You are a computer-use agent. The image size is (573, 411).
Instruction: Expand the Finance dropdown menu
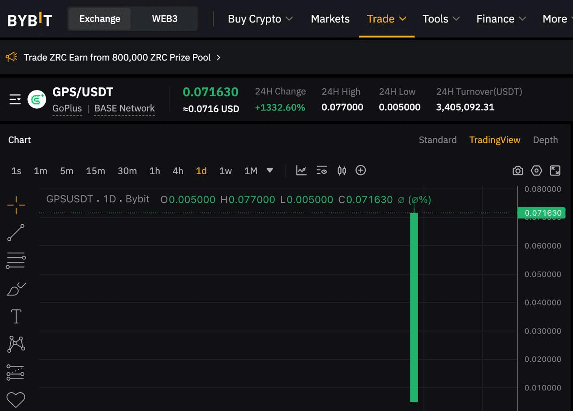(501, 19)
